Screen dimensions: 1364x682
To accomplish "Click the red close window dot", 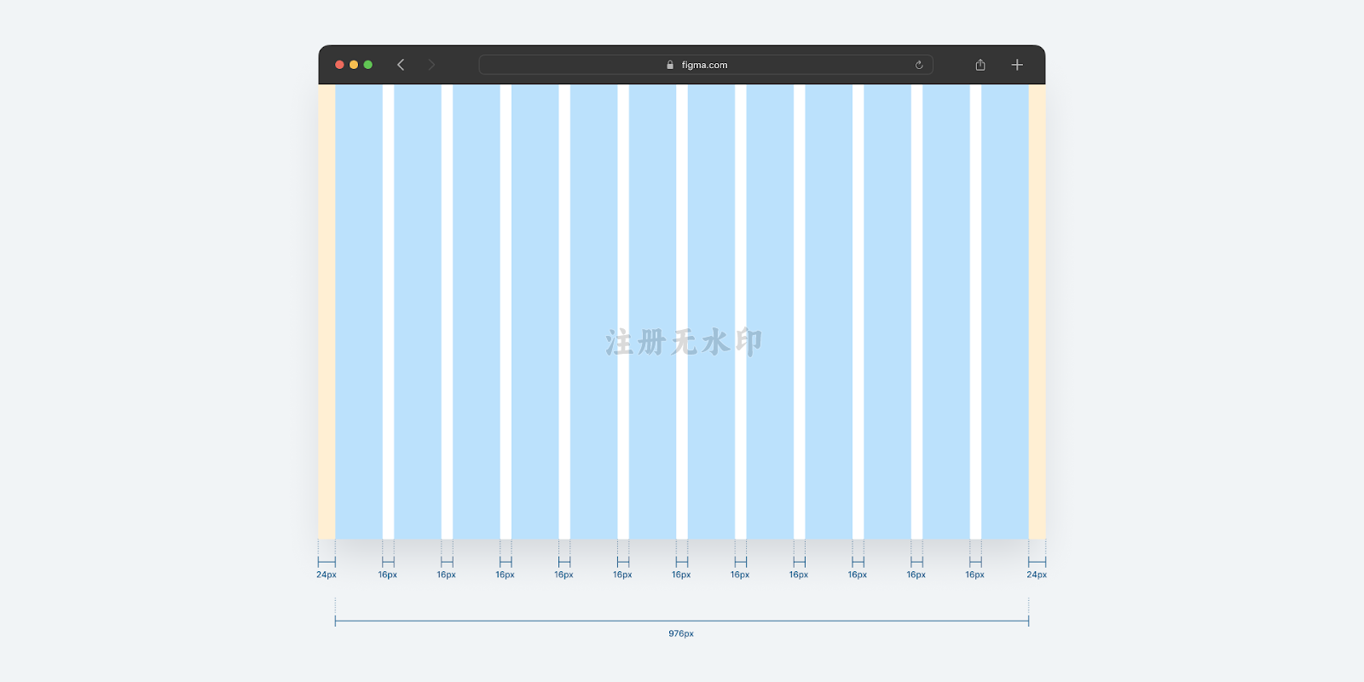I will 339,65.
